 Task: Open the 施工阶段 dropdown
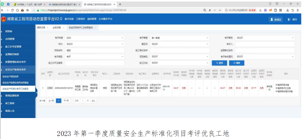[180, 63]
